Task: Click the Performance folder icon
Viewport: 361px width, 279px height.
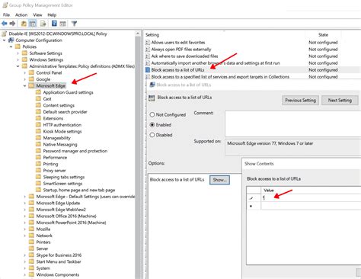Action: click(x=38, y=157)
